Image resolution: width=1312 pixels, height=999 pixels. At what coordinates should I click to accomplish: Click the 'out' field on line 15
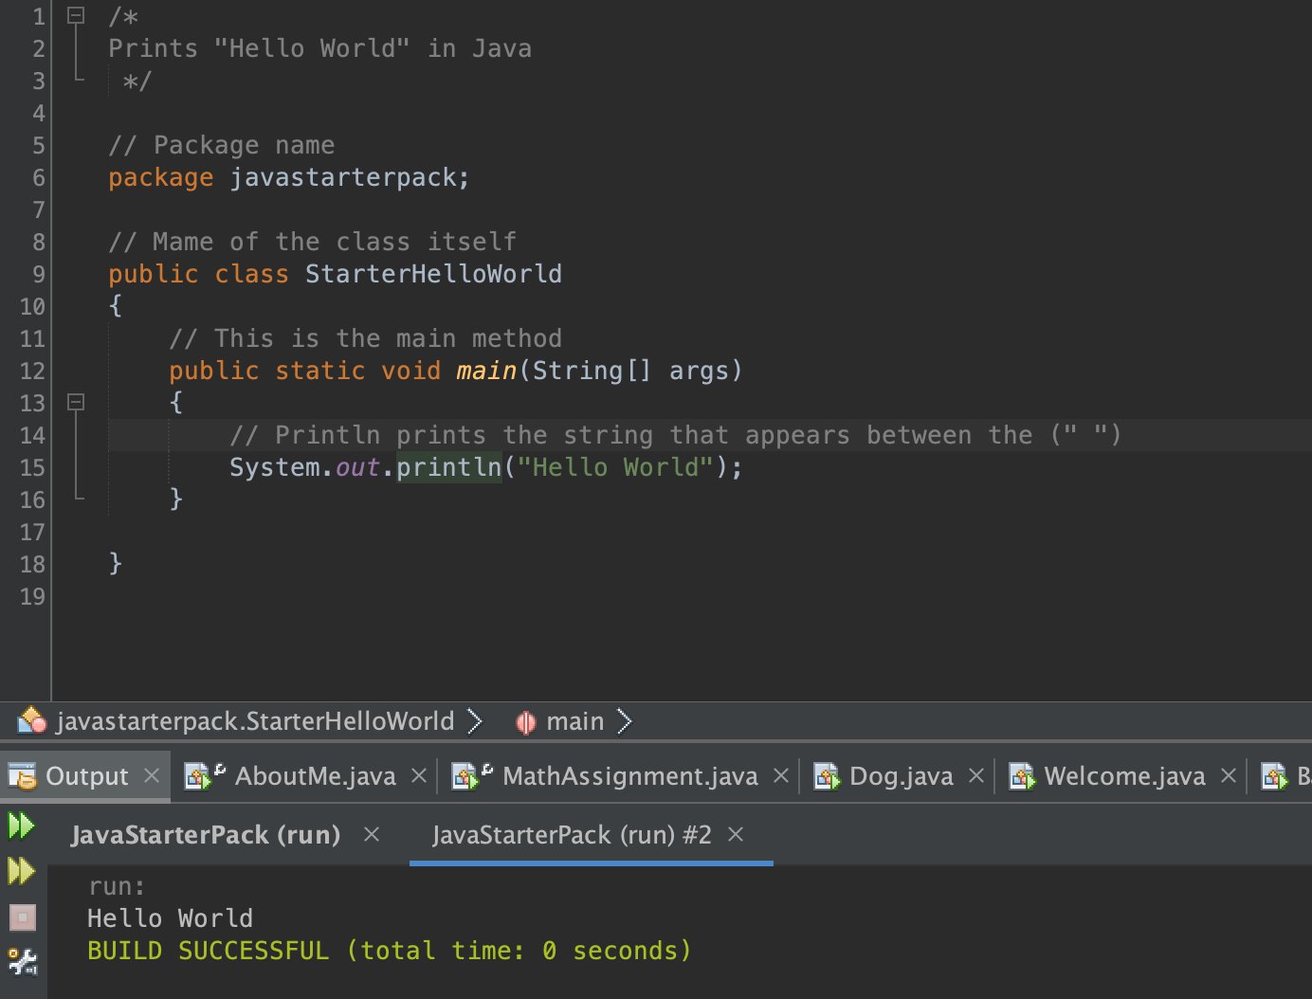(x=357, y=467)
